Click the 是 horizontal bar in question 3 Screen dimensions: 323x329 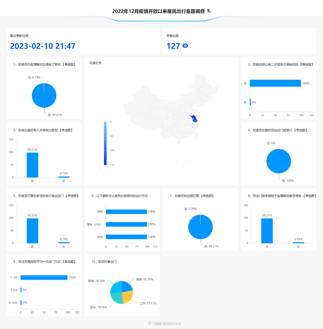point(275,83)
